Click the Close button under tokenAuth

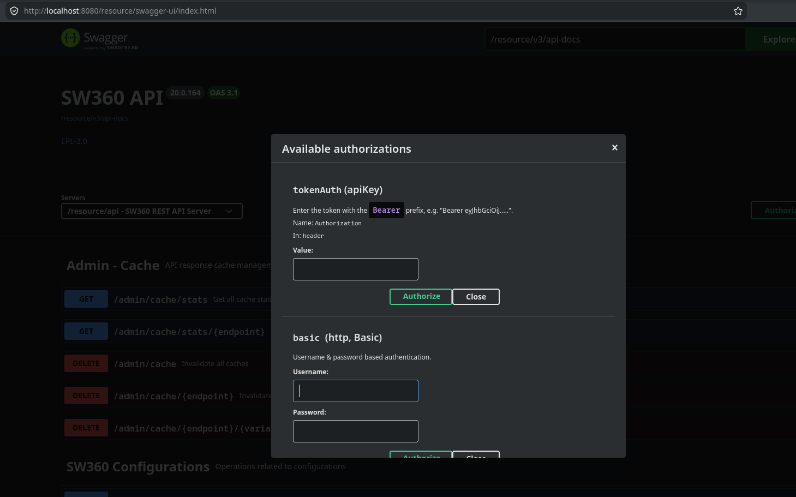pos(476,297)
